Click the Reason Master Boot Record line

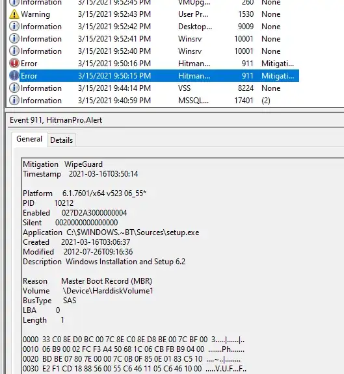click(x=87, y=281)
